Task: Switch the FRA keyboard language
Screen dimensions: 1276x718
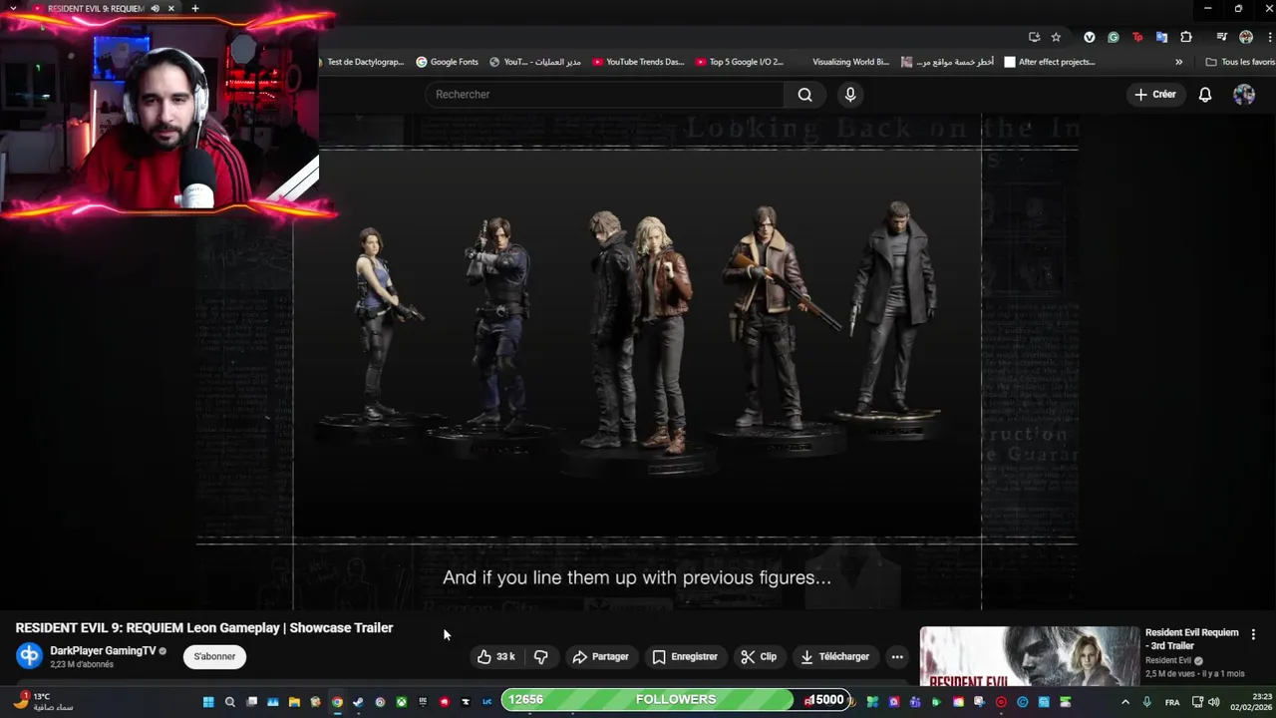Action: [x=1172, y=702]
